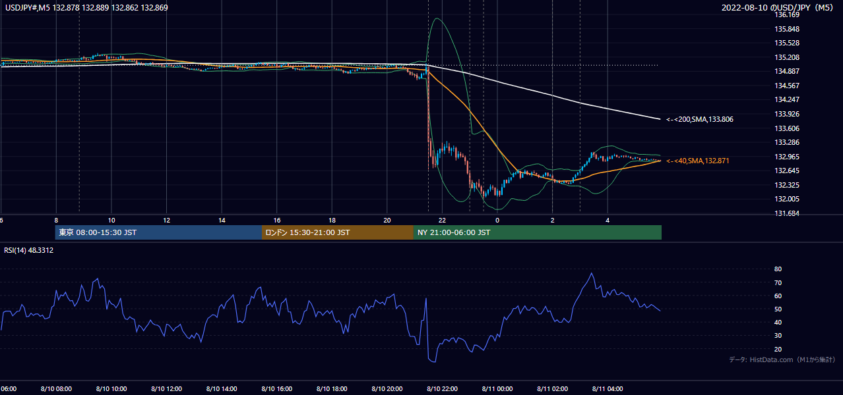Click the RSI(14) 48.3312 indicator label
Viewport: 843px width, 395px height.
pyautogui.click(x=28, y=250)
